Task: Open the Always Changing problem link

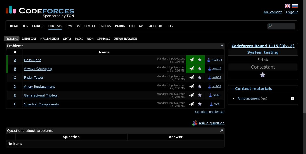Action: pyautogui.click(x=38, y=69)
